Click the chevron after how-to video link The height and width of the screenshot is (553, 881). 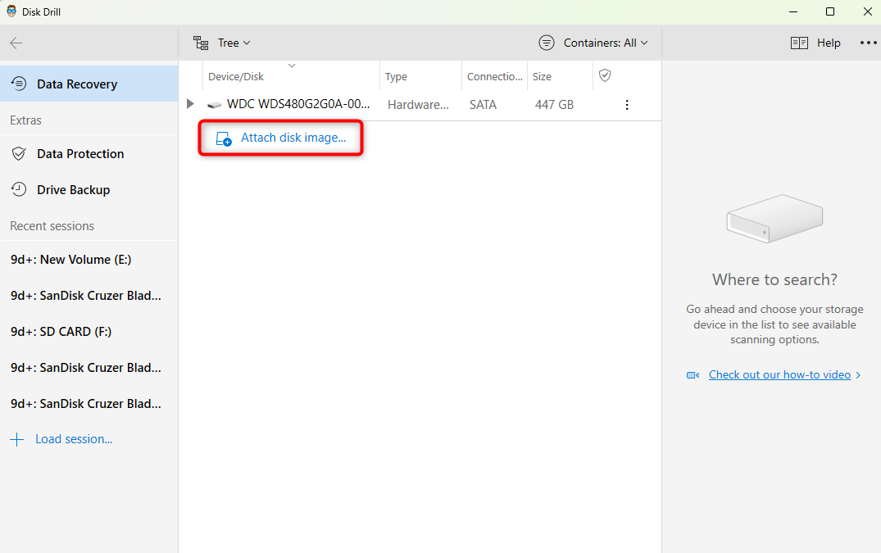858,375
